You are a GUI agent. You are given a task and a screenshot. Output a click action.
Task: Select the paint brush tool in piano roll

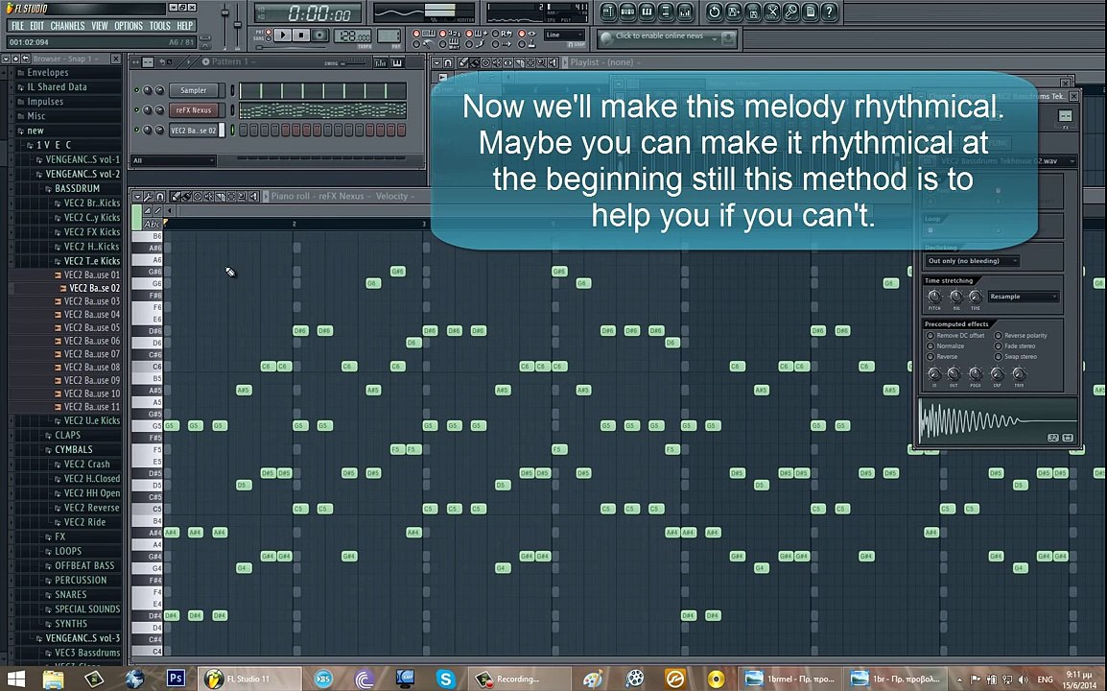(186, 197)
